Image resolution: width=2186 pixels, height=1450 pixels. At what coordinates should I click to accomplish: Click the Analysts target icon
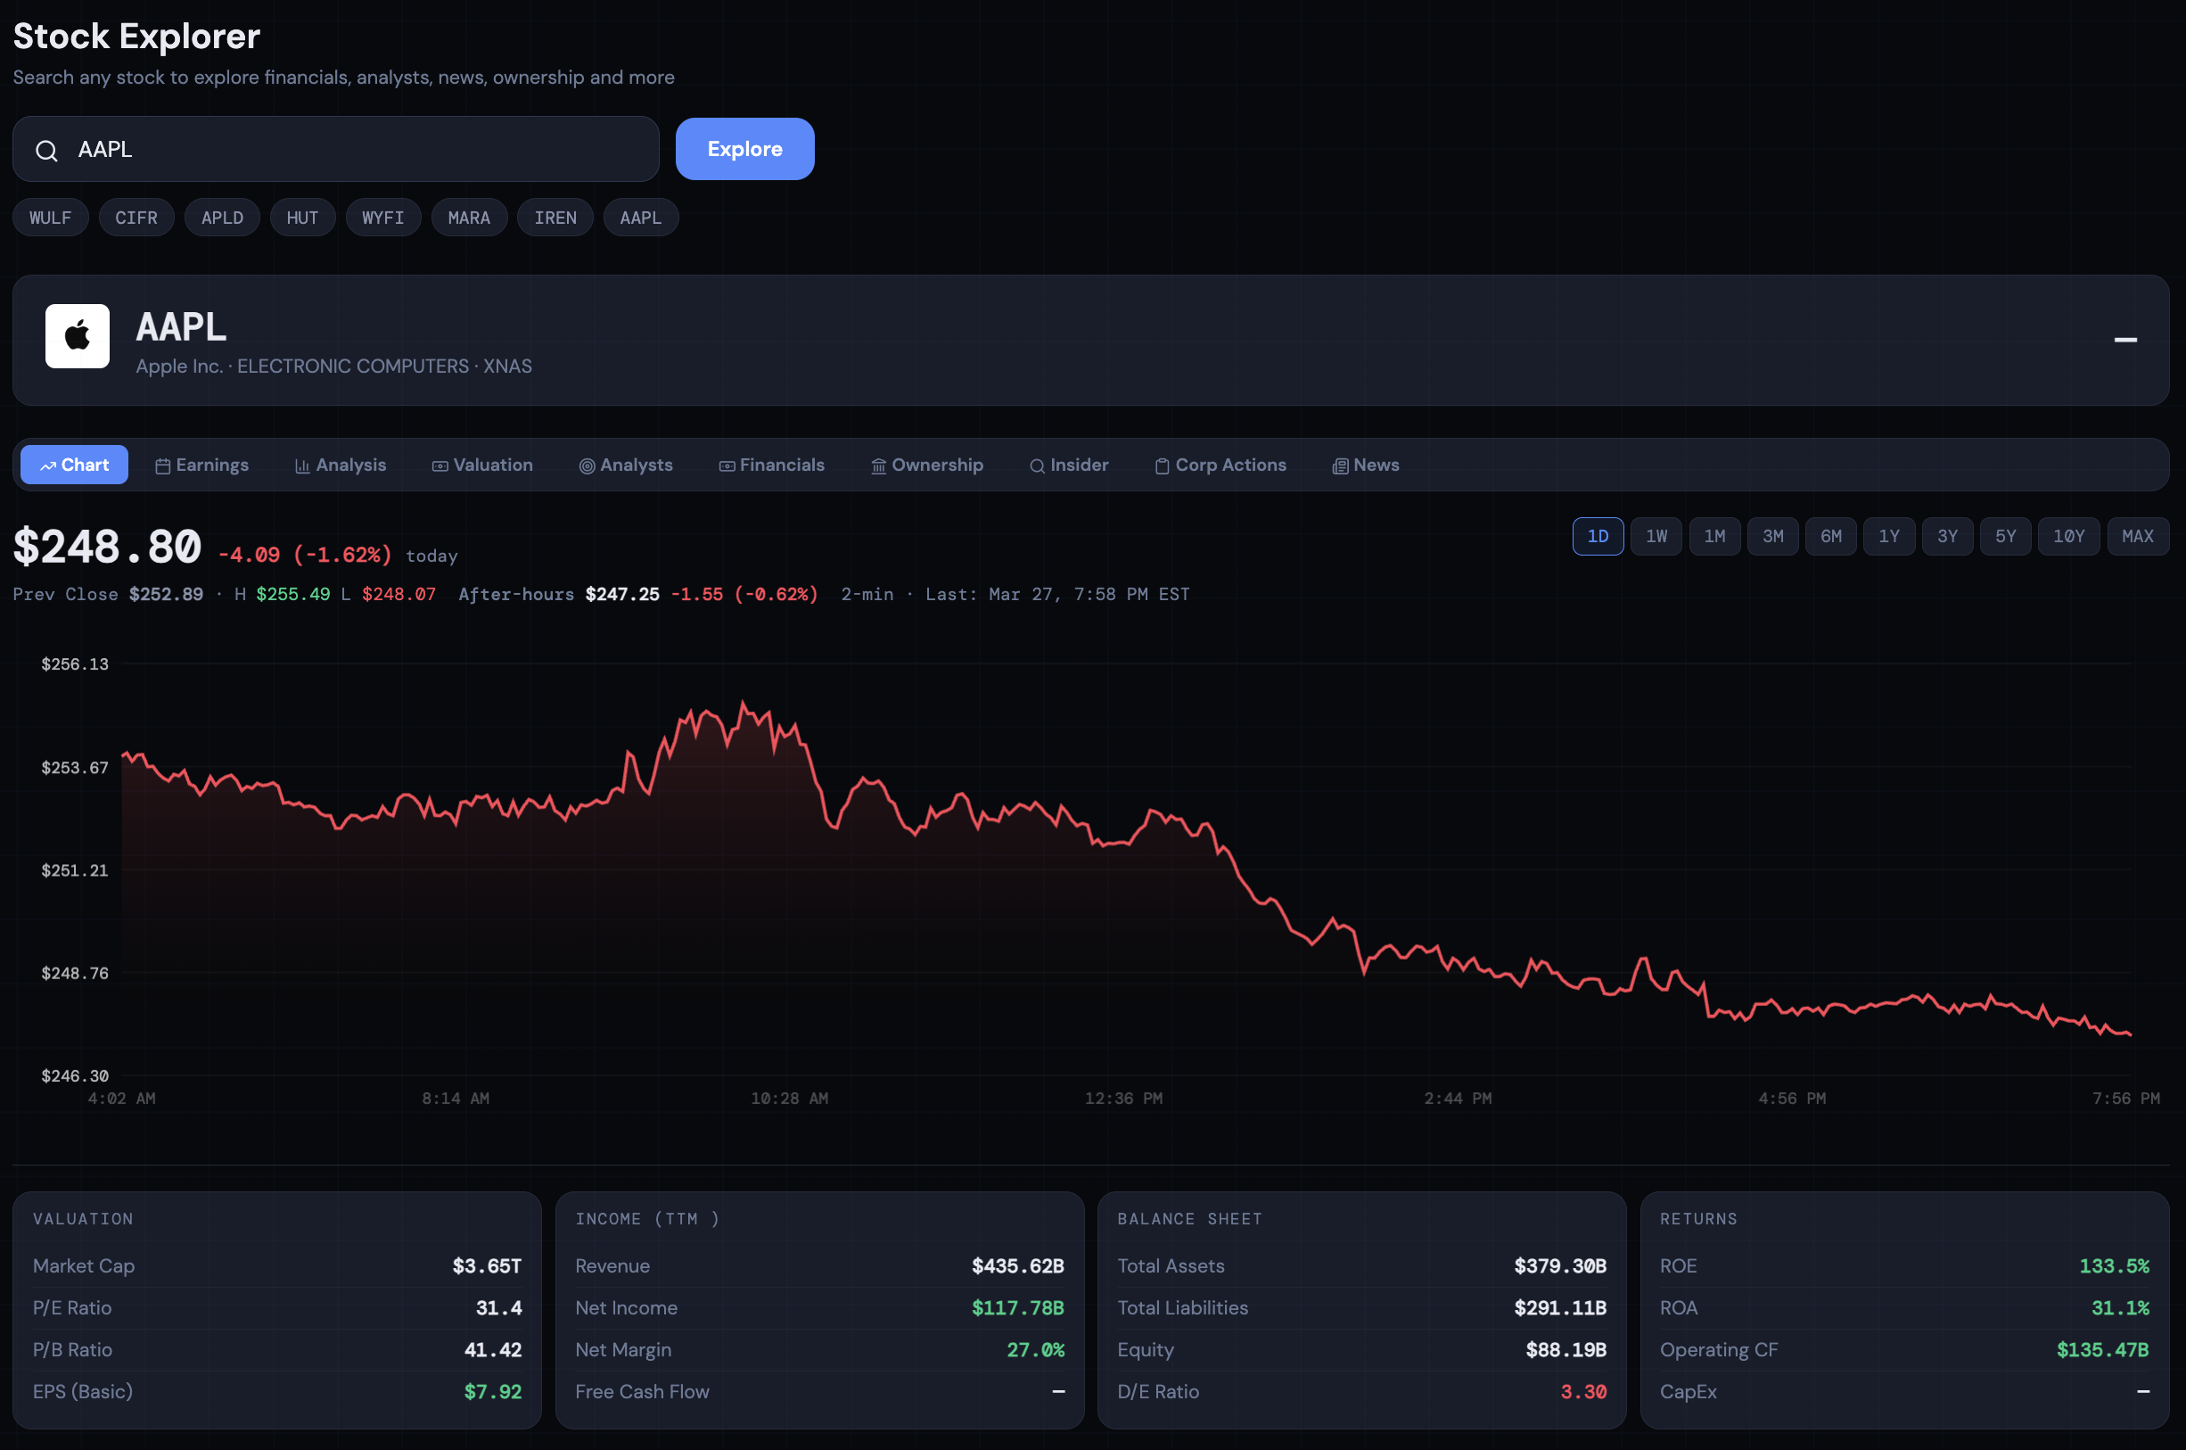pos(588,465)
